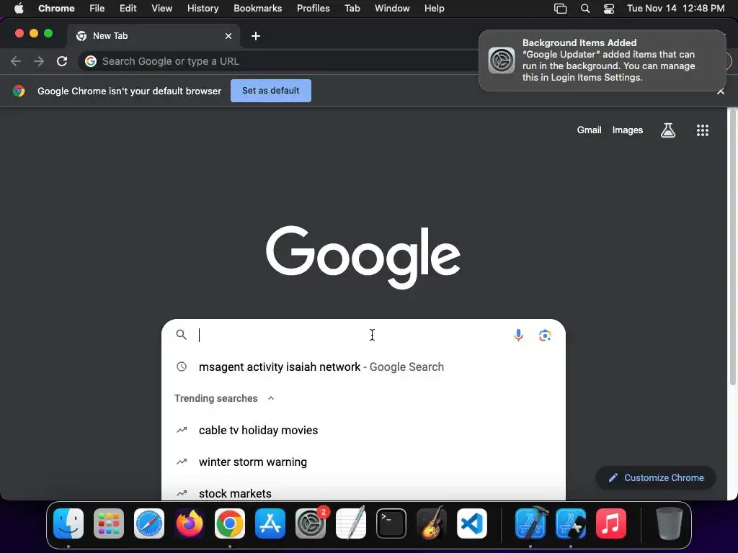Open the Trash in the Dock
Image resolution: width=738 pixels, height=553 pixels.
click(x=670, y=523)
